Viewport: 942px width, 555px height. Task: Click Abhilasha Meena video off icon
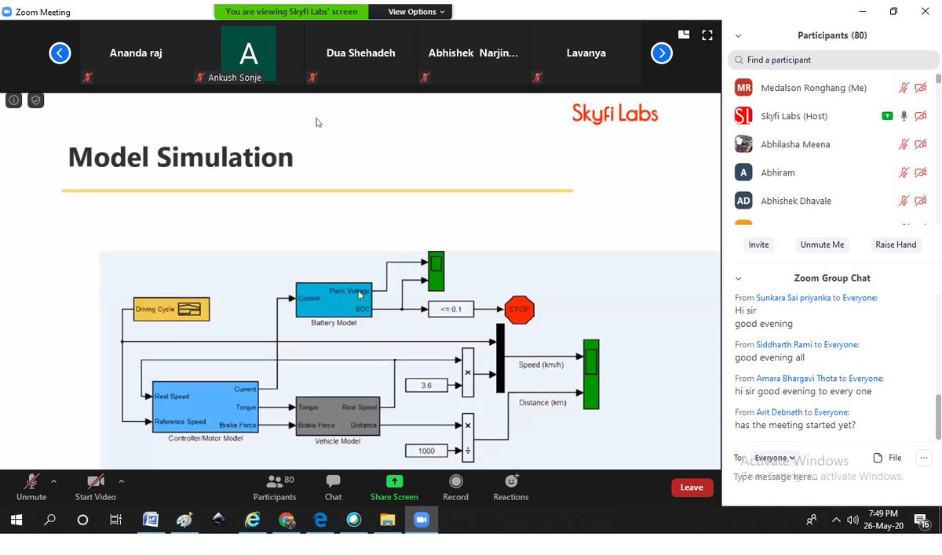pos(921,144)
